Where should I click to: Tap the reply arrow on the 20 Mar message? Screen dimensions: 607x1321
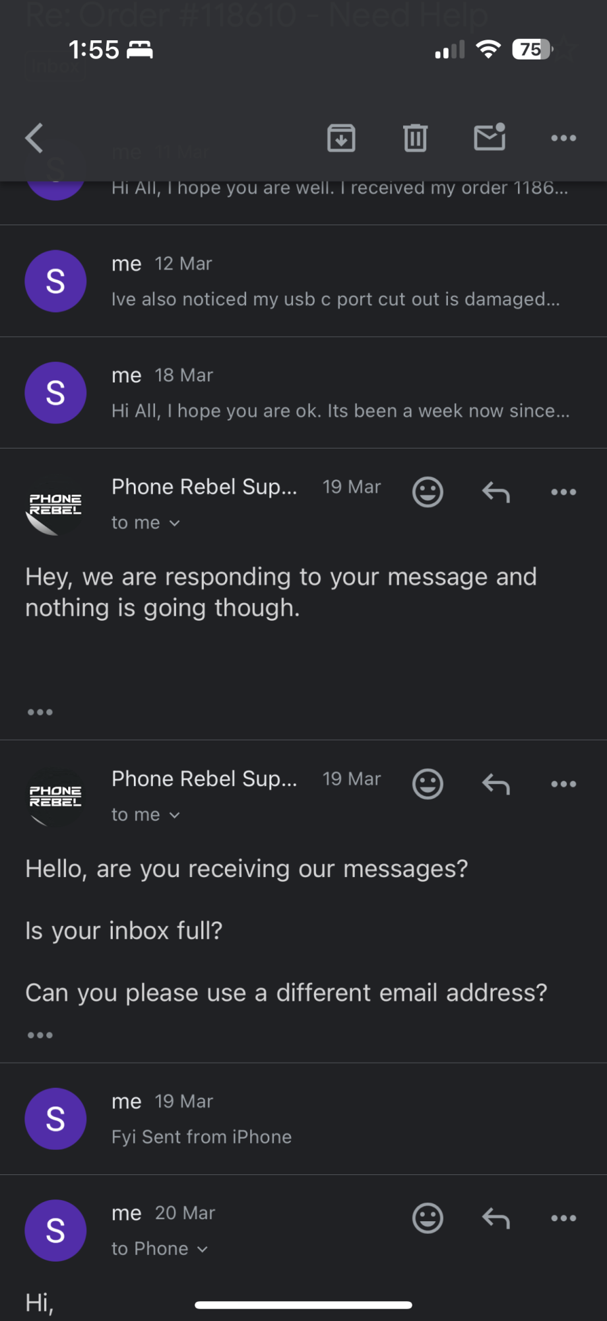pos(495,1218)
